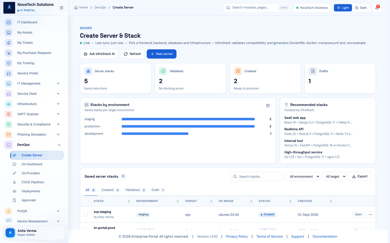
Task: Click the My Purchase Requests cart icon
Action: click(x=9, y=53)
